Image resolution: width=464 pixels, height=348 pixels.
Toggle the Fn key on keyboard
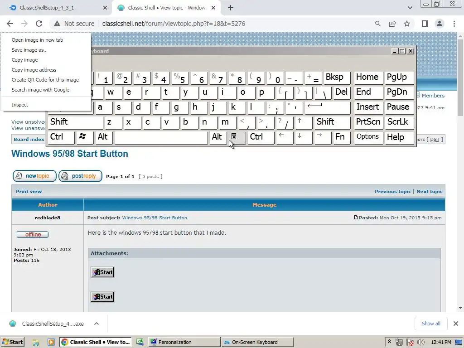pyautogui.click(x=342, y=137)
